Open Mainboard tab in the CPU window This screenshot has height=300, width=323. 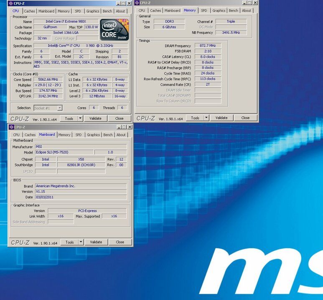pos(46,11)
